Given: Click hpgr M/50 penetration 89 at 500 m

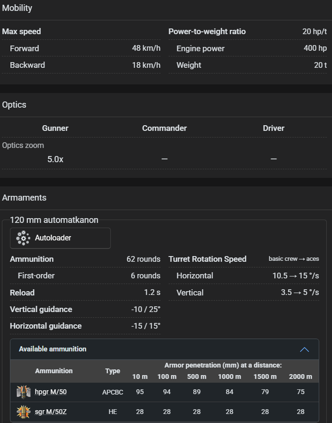Looking at the screenshot, I should (x=197, y=392).
